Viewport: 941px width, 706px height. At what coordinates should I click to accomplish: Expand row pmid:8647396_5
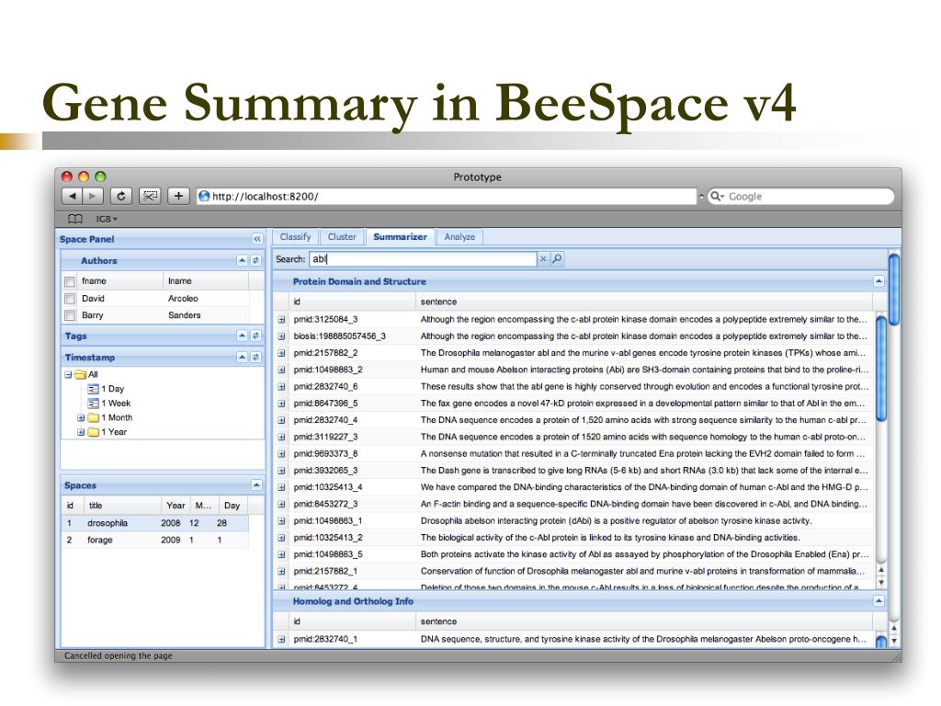click(x=281, y=404)
